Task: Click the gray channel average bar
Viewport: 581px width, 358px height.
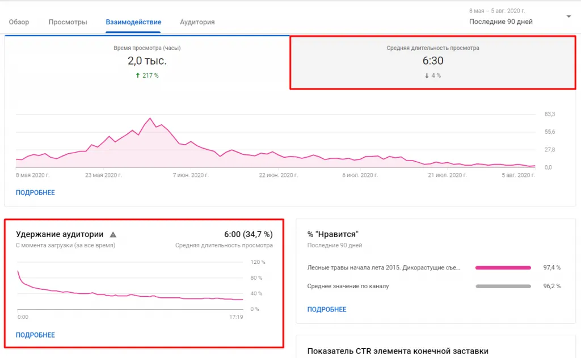Action: 503,286
